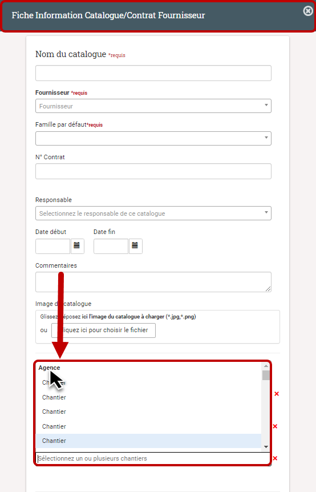Open the Famille par défaut dropdown
The height and width of the screenshot is (492, 316).
(x=153, y=138)
